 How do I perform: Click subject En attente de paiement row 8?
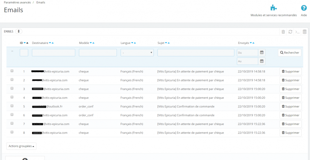tap(191, 133)
